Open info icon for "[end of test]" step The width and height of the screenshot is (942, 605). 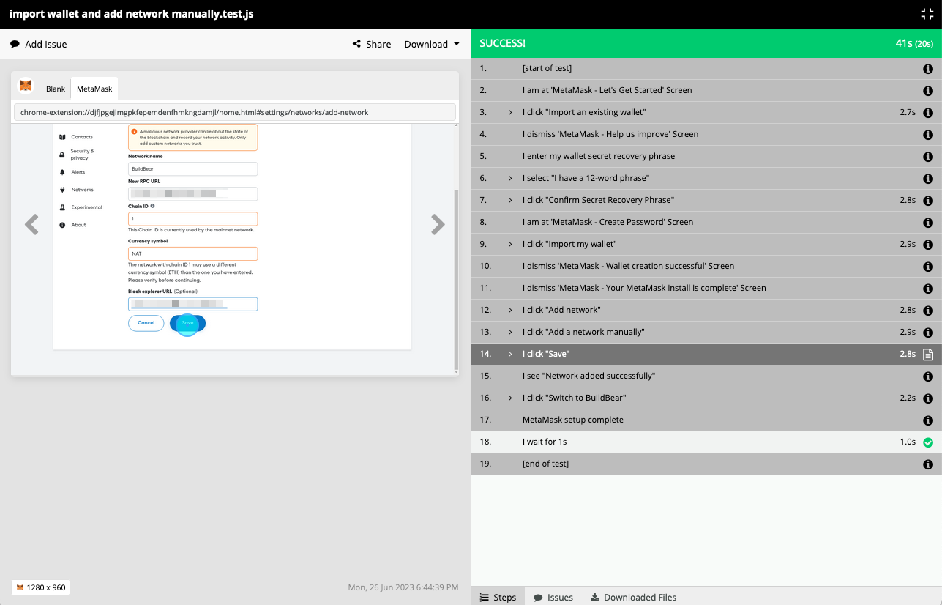(x=927, y=464)
